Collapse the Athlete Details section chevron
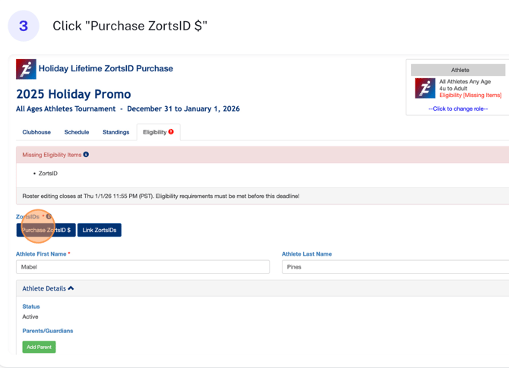509x368 pixels. coord(71,288)
